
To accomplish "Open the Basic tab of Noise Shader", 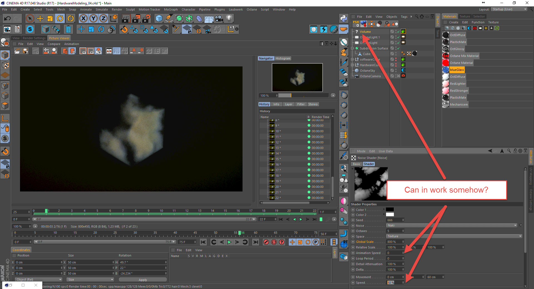I will pyautogui.click(x=357, y=164).
